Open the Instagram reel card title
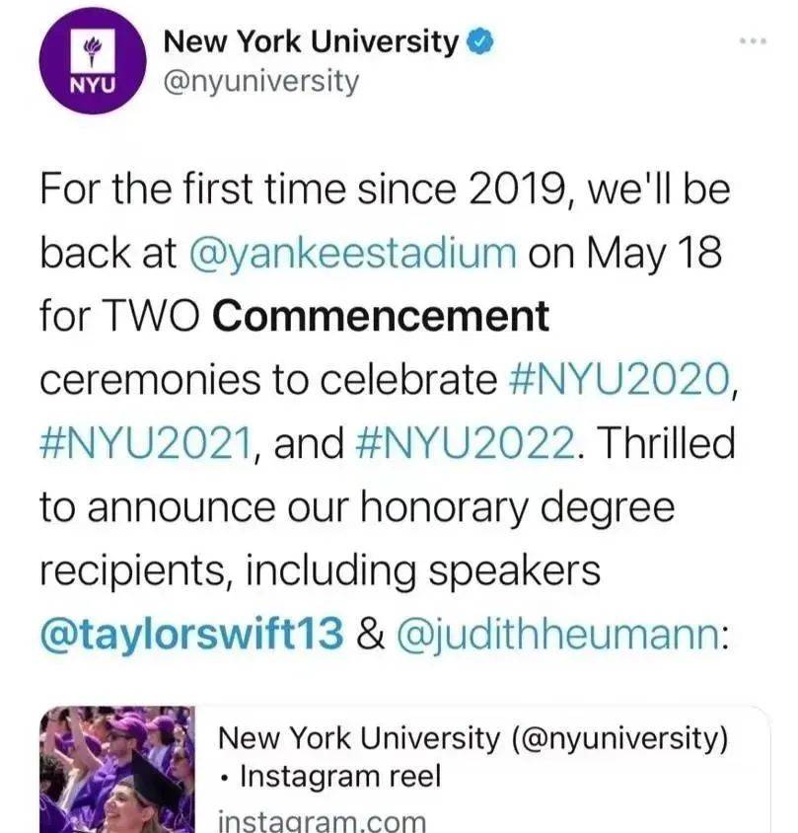Screen dimensions: 798x833 [473, 738]
